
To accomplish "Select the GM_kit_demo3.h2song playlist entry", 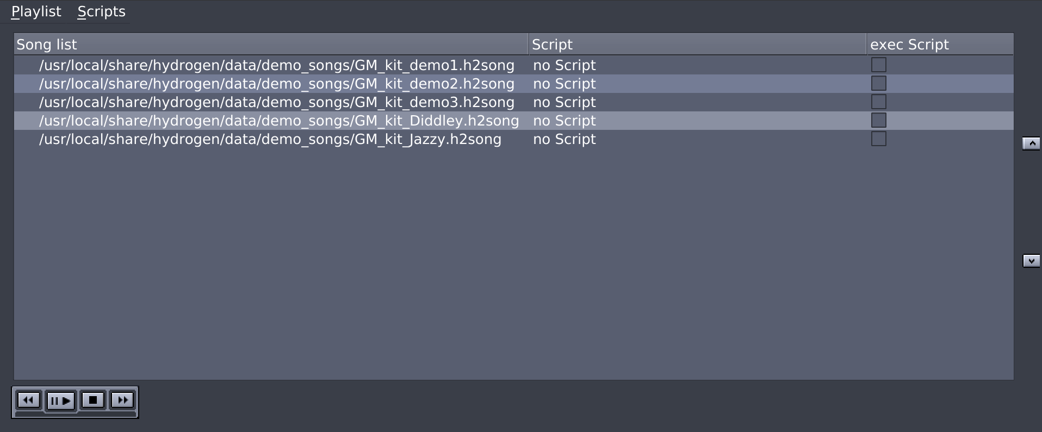I will [272, 102].
